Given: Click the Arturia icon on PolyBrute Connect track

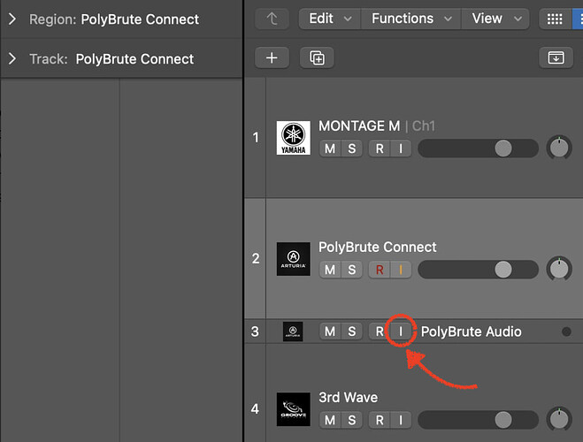Looking at the screenshot, I should [x=294, y=259].
